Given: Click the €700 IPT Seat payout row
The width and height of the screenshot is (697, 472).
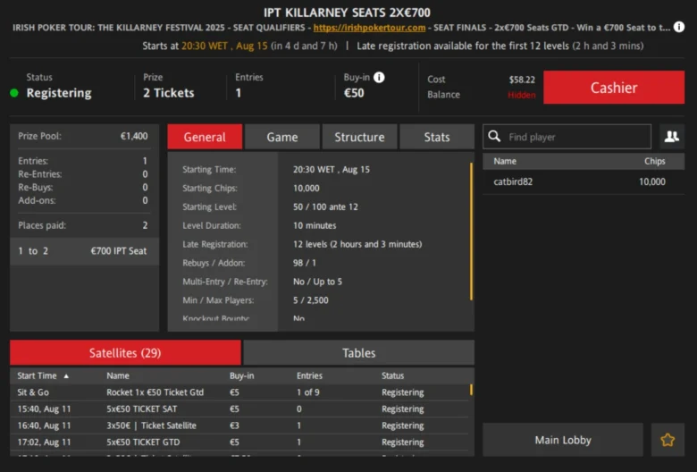Looking at the screenshot, I should click(x=85, y=251).
